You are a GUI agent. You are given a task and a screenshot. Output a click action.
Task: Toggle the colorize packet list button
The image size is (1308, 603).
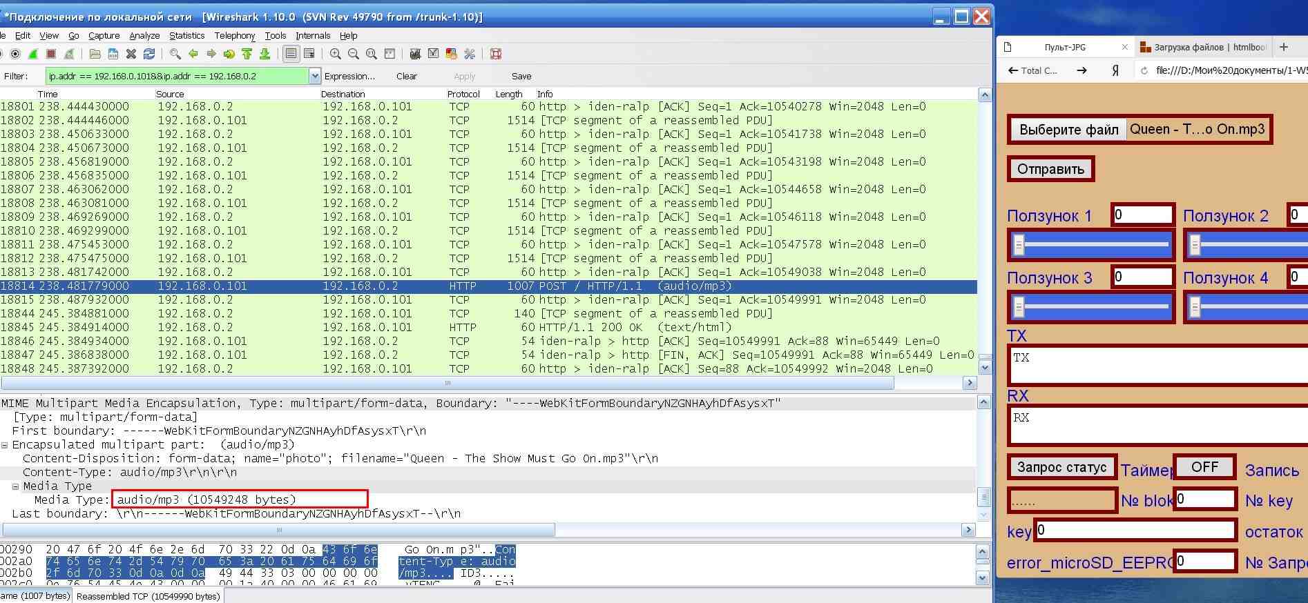click(x=291, y=54)
